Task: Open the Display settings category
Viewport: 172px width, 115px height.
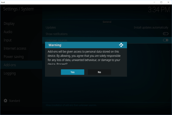Action: (x=9, y=23)
